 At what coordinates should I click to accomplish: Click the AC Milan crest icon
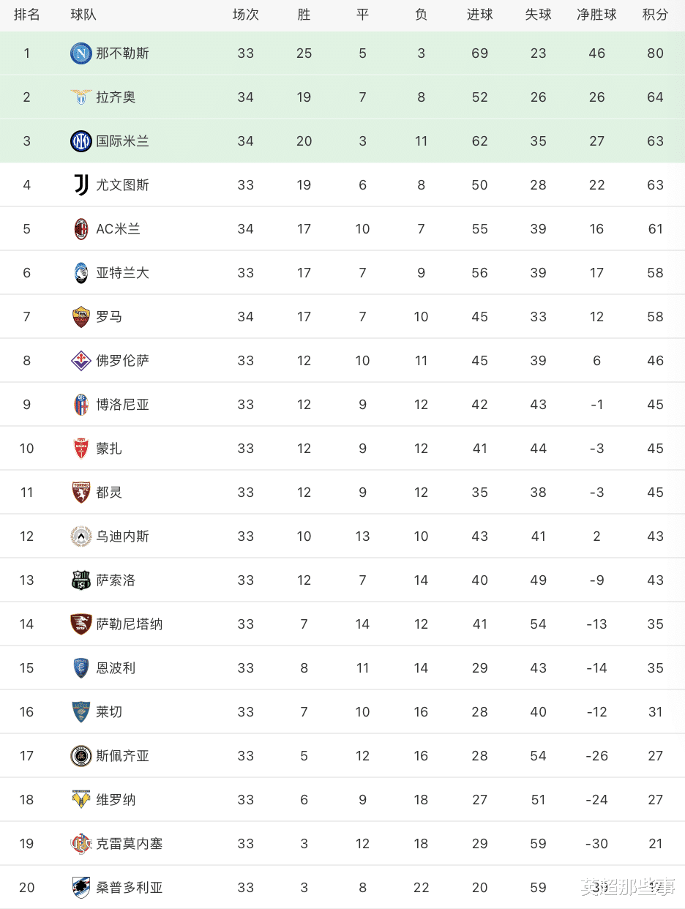point(81,229)
